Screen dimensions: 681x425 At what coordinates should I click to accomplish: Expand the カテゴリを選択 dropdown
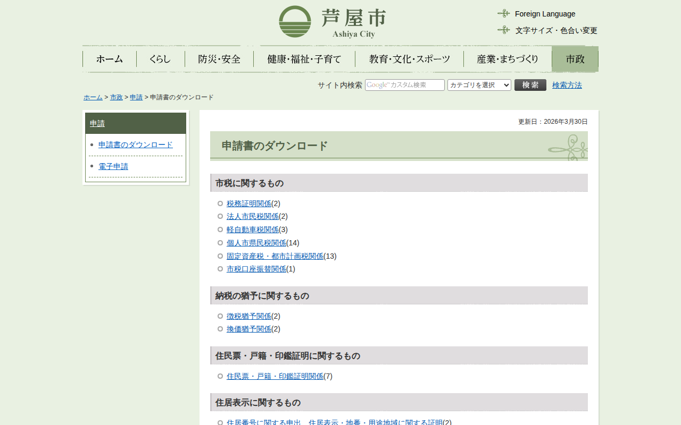tap(479, 85)
